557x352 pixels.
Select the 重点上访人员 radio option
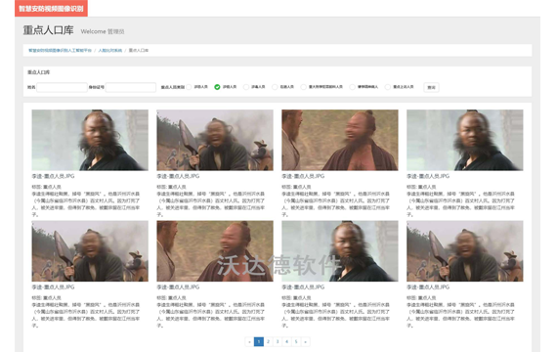(388, 87)
